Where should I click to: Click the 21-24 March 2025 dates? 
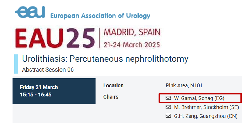click(x=132, y=44)
